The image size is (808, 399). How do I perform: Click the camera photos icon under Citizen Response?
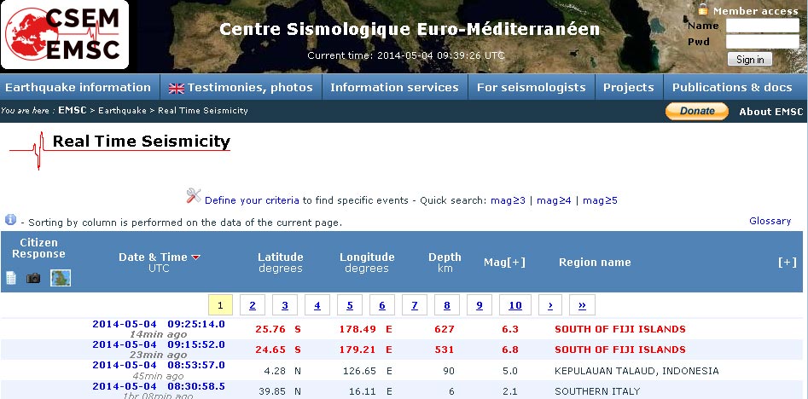coord(33,278)
